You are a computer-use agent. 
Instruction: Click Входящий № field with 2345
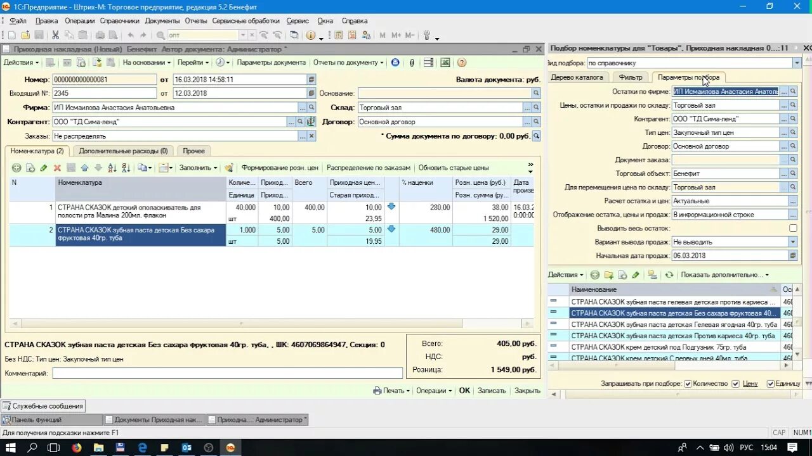tap(104, 93)
